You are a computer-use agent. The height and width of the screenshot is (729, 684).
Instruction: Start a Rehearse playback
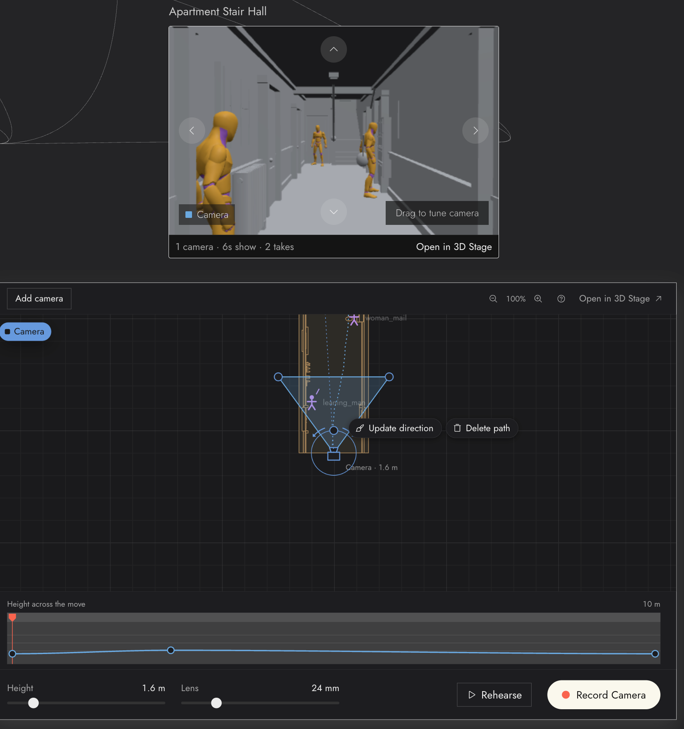click(x=494, y=695)
